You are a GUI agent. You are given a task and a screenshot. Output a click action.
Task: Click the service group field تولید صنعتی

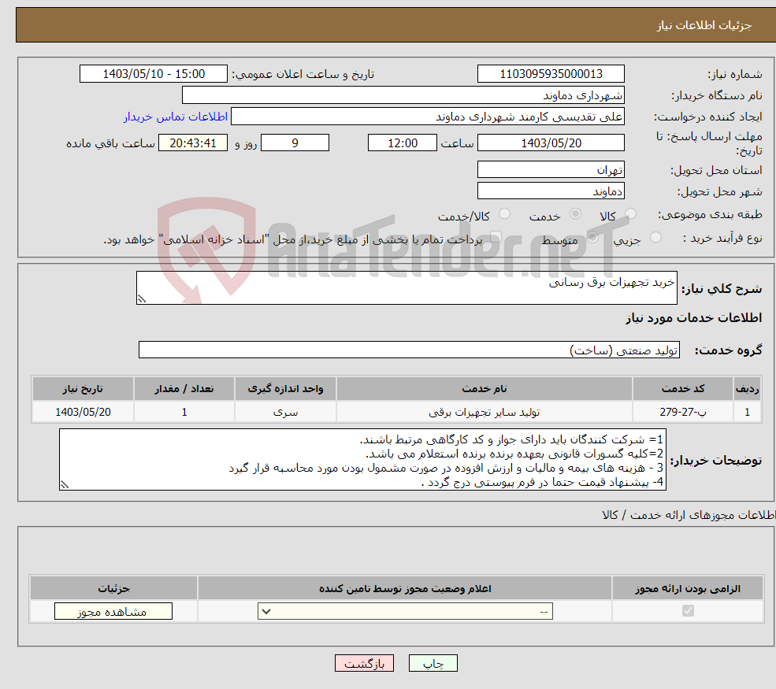(x=409, y=350)
